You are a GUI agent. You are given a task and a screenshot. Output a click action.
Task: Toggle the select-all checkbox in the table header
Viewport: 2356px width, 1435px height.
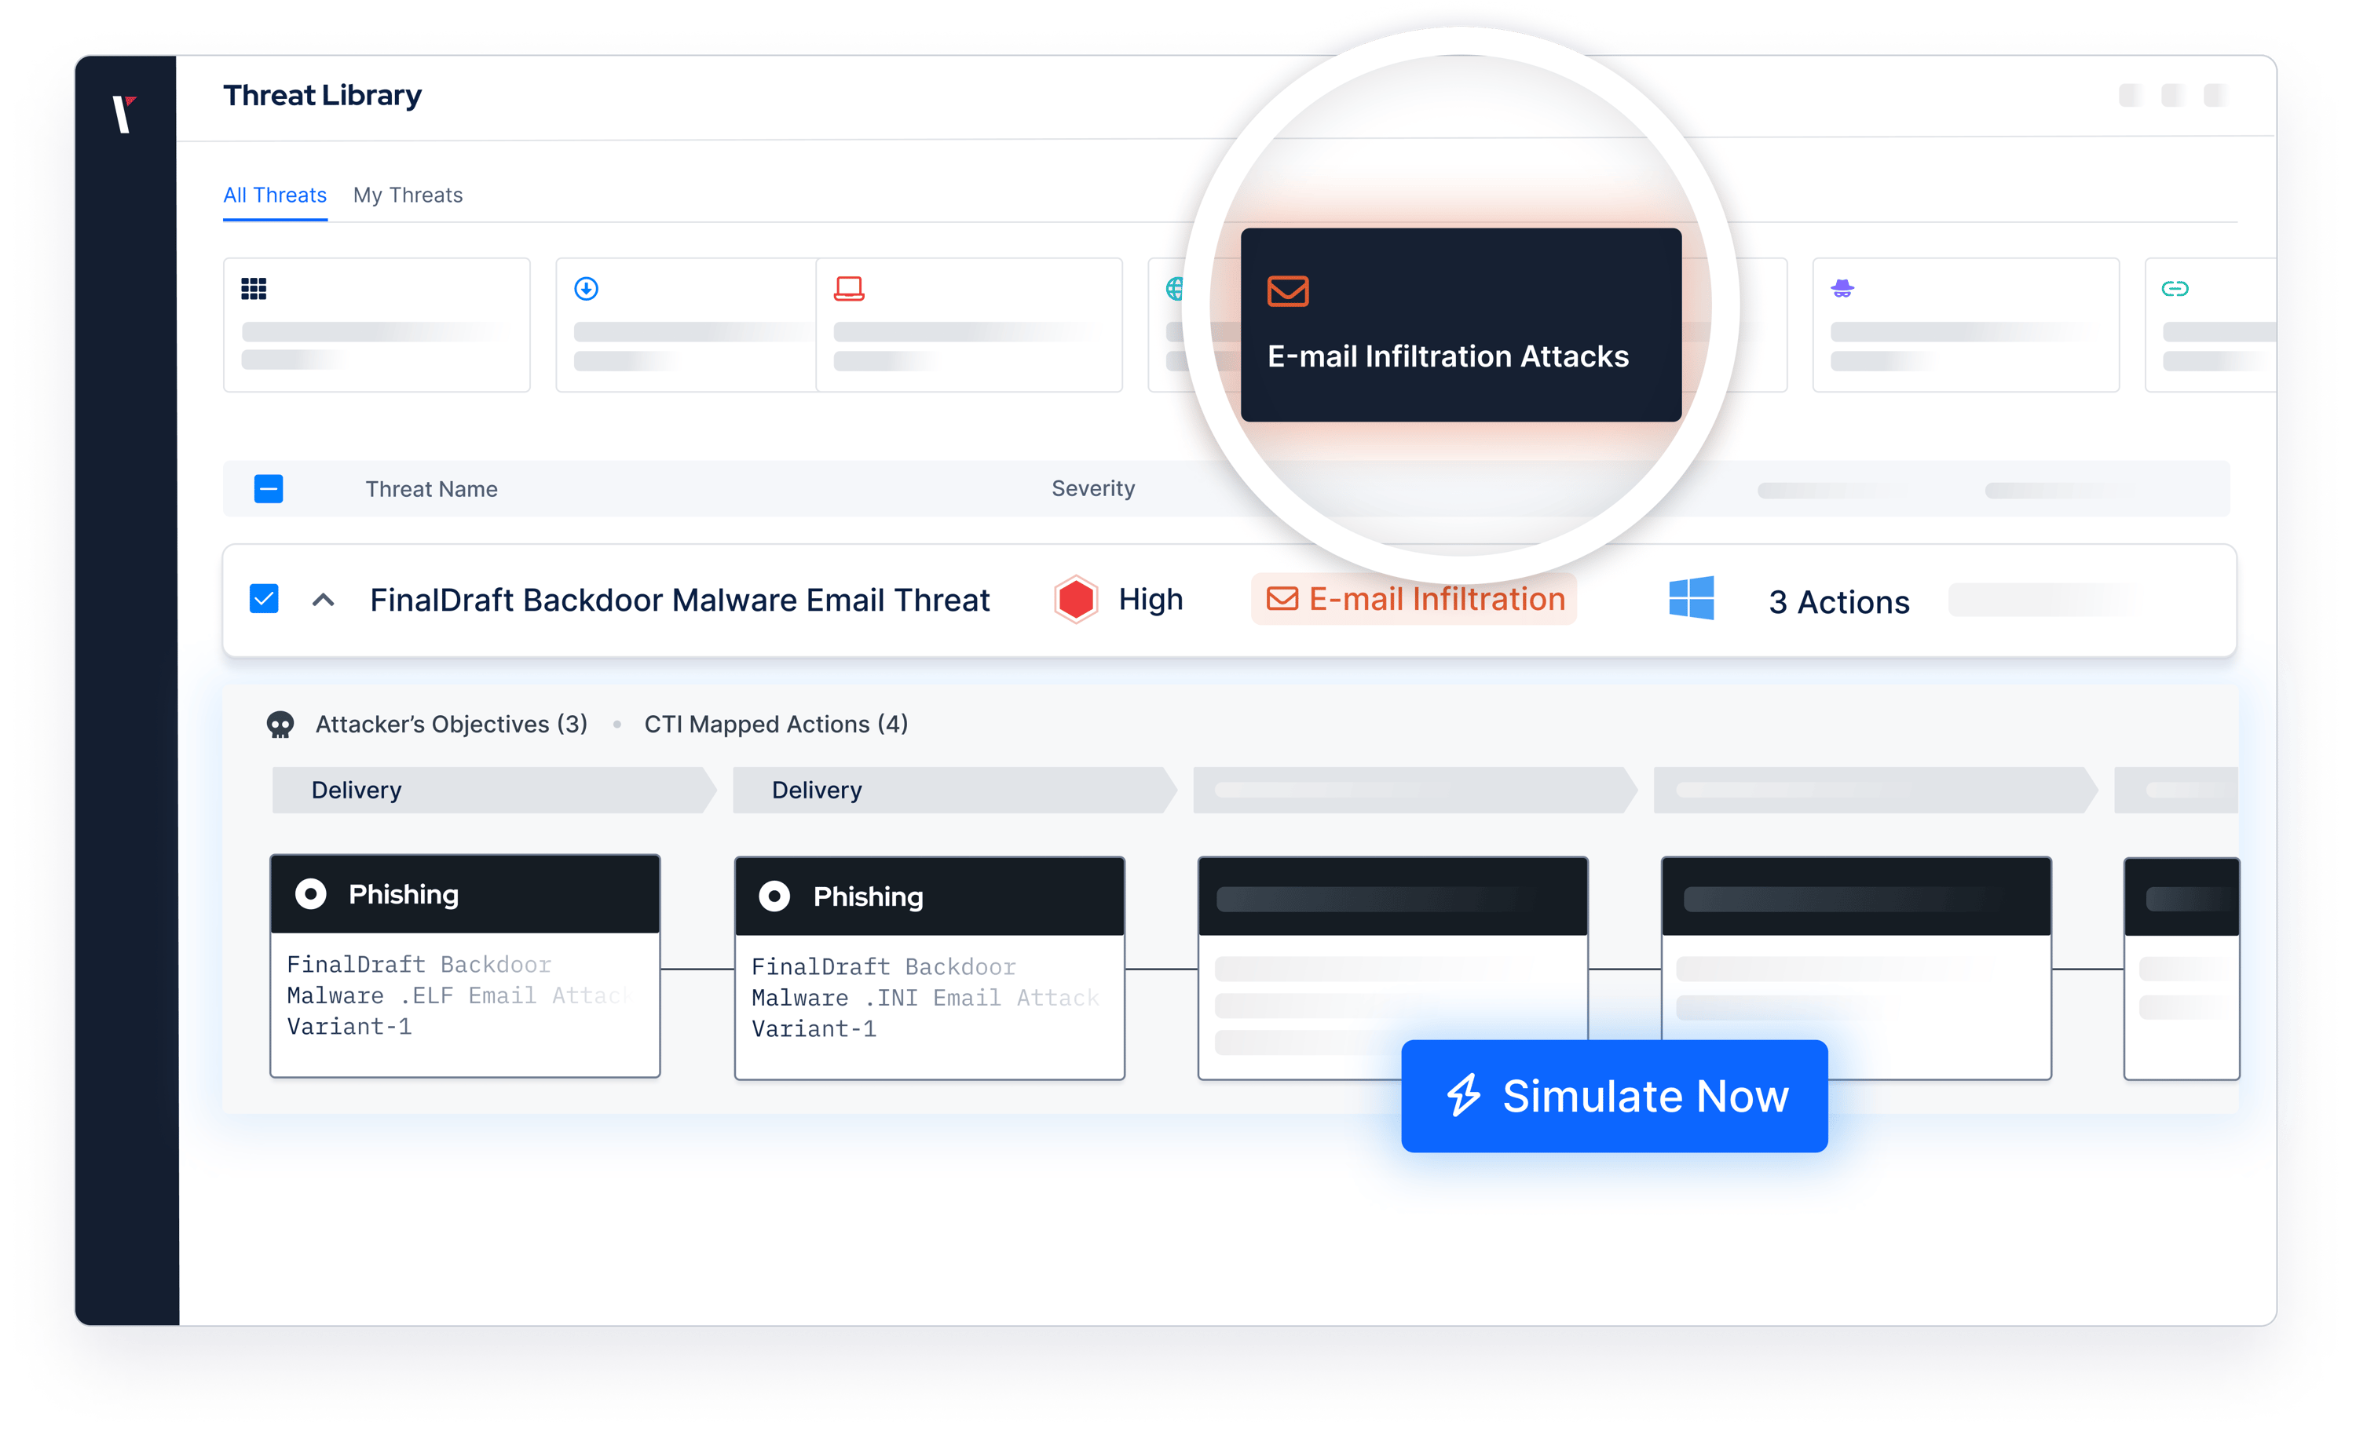tap(269, 488)
